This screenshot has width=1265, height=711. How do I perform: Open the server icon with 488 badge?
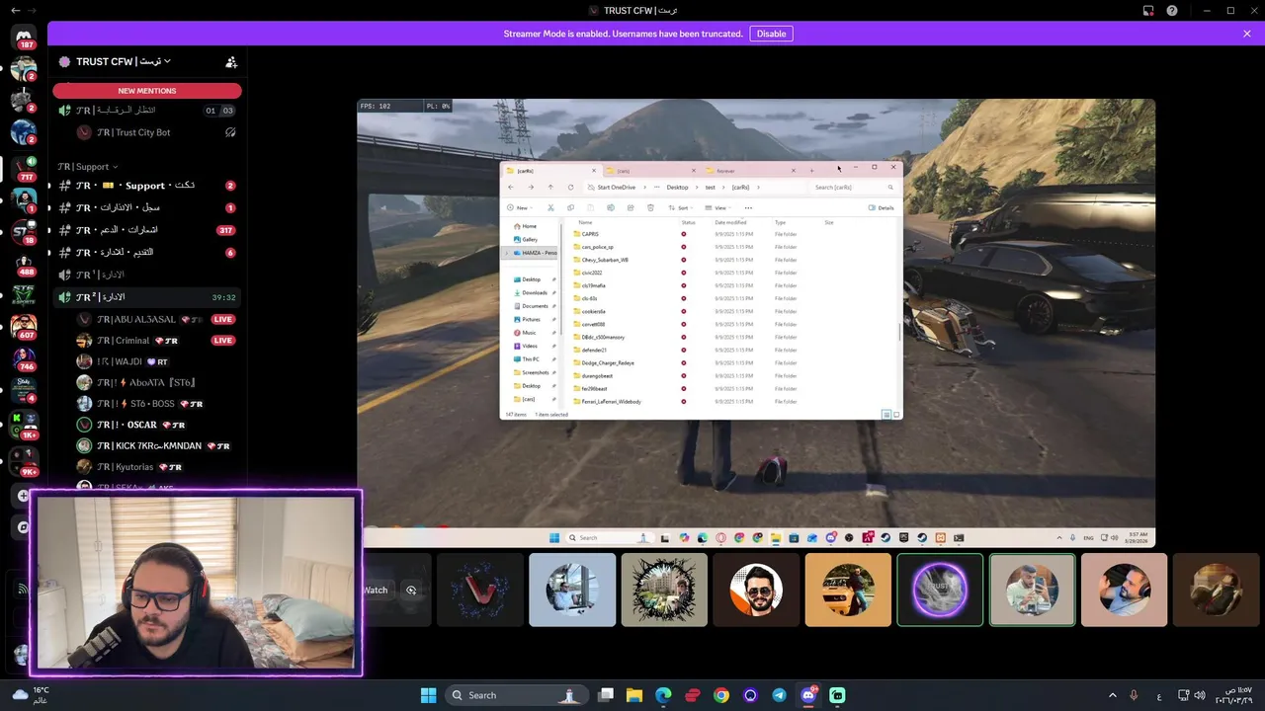[x=24, y=263]
